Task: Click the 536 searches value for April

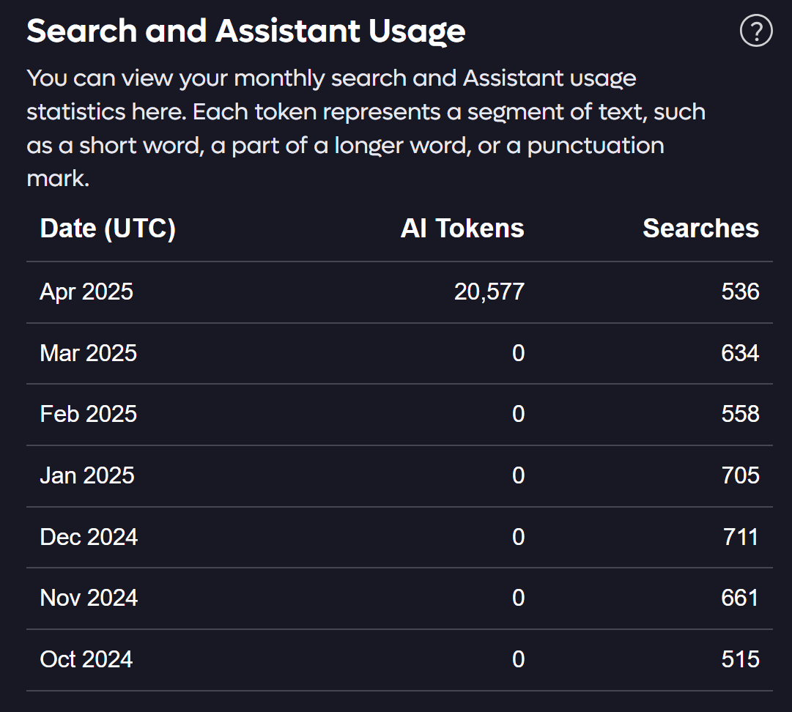Action: point(740,292)
